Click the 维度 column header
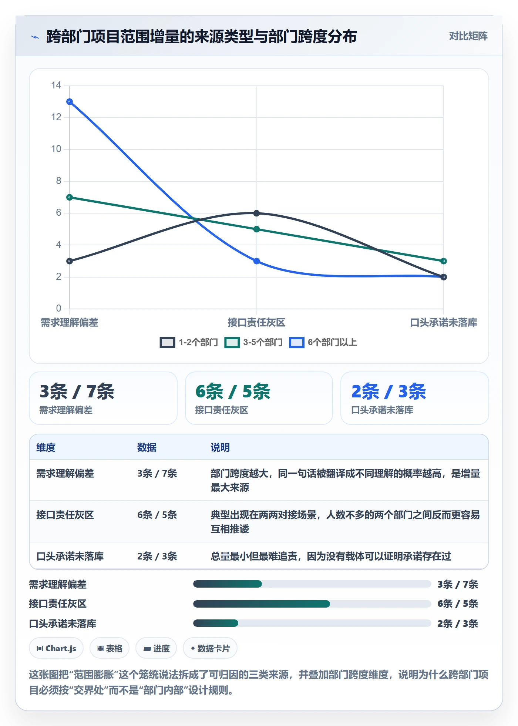 point(46,447)
